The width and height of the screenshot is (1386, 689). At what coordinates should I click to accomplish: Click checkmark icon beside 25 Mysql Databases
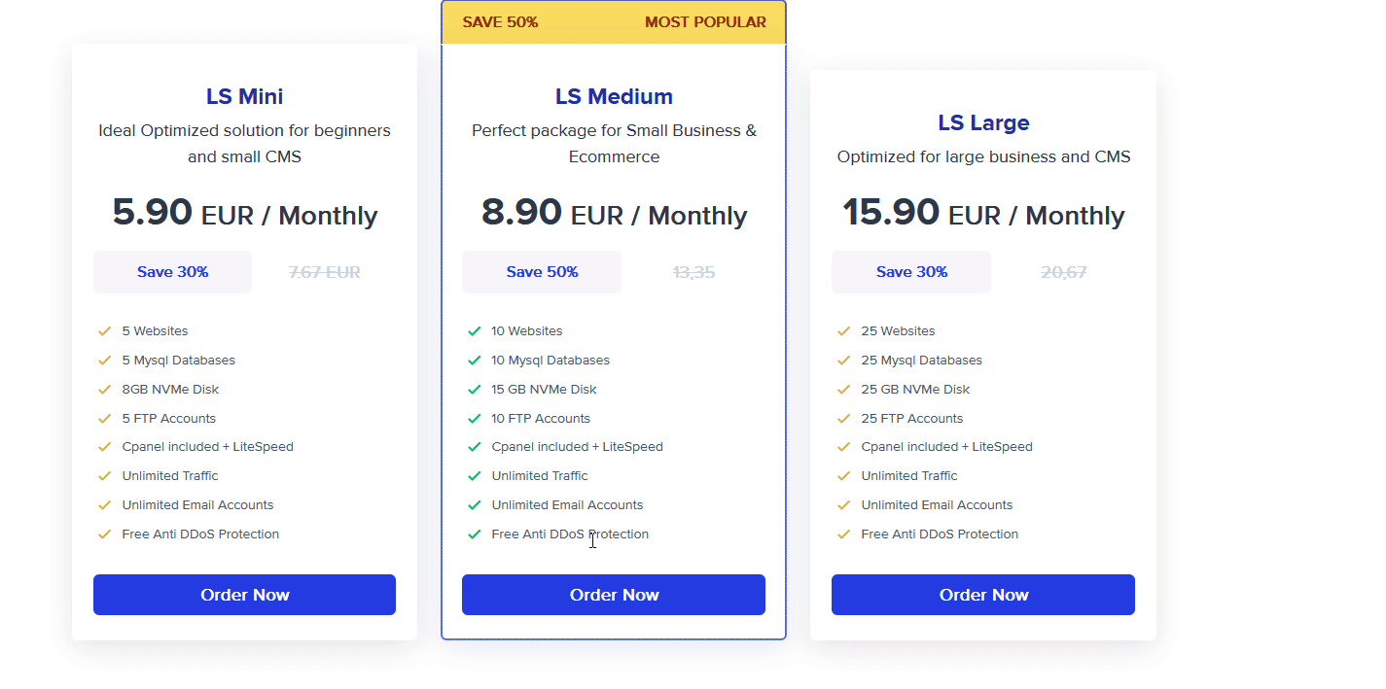coord(844,361)
